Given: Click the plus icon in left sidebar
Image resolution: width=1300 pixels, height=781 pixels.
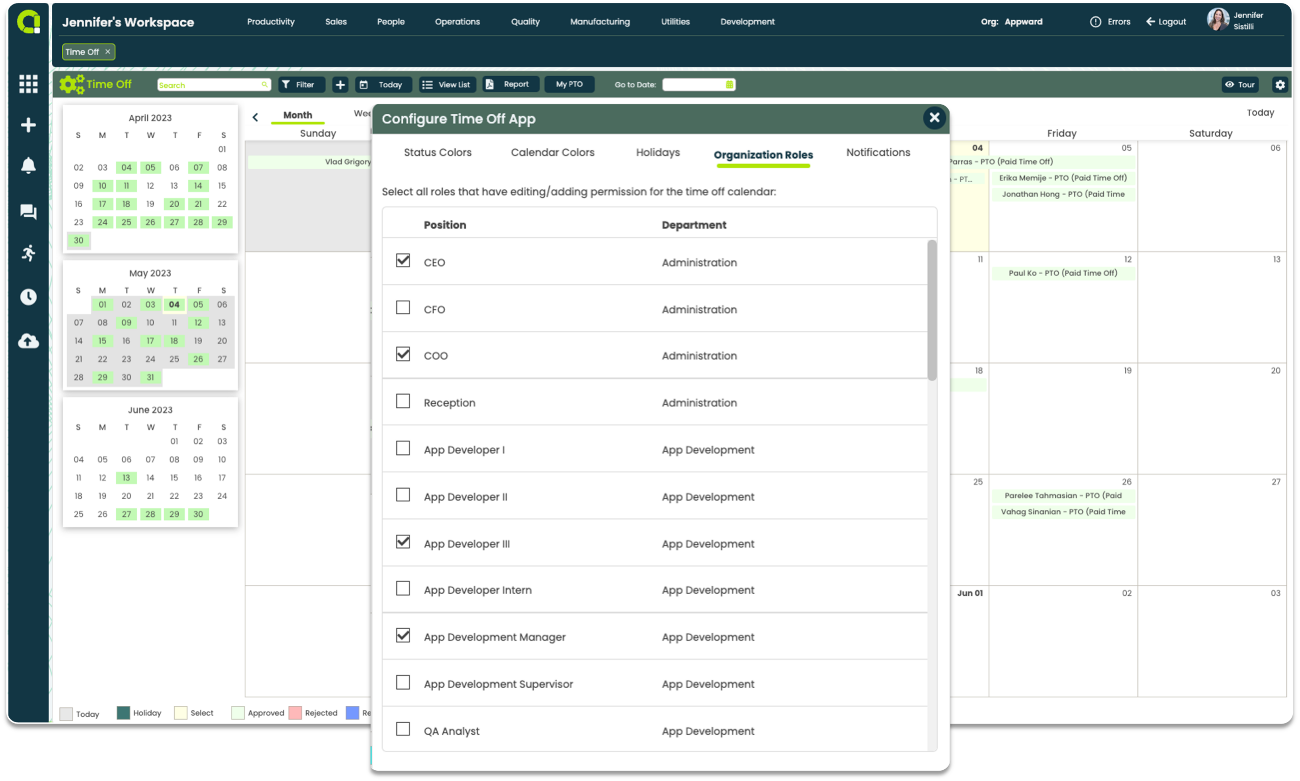Looking at the screenshot, I should click(x=28, y=125).
